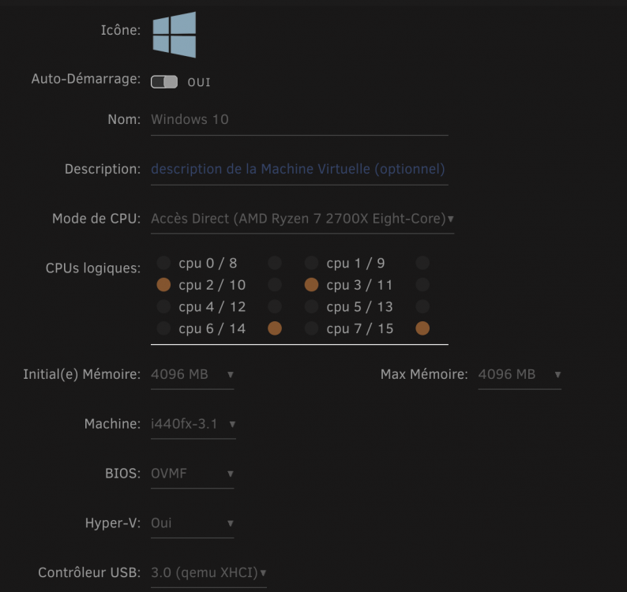Open the BIOS OVMF dropdown
Image resolution: width=627 pixels, height=592 pixels.
pyautogui.click(x=193, y=474)
